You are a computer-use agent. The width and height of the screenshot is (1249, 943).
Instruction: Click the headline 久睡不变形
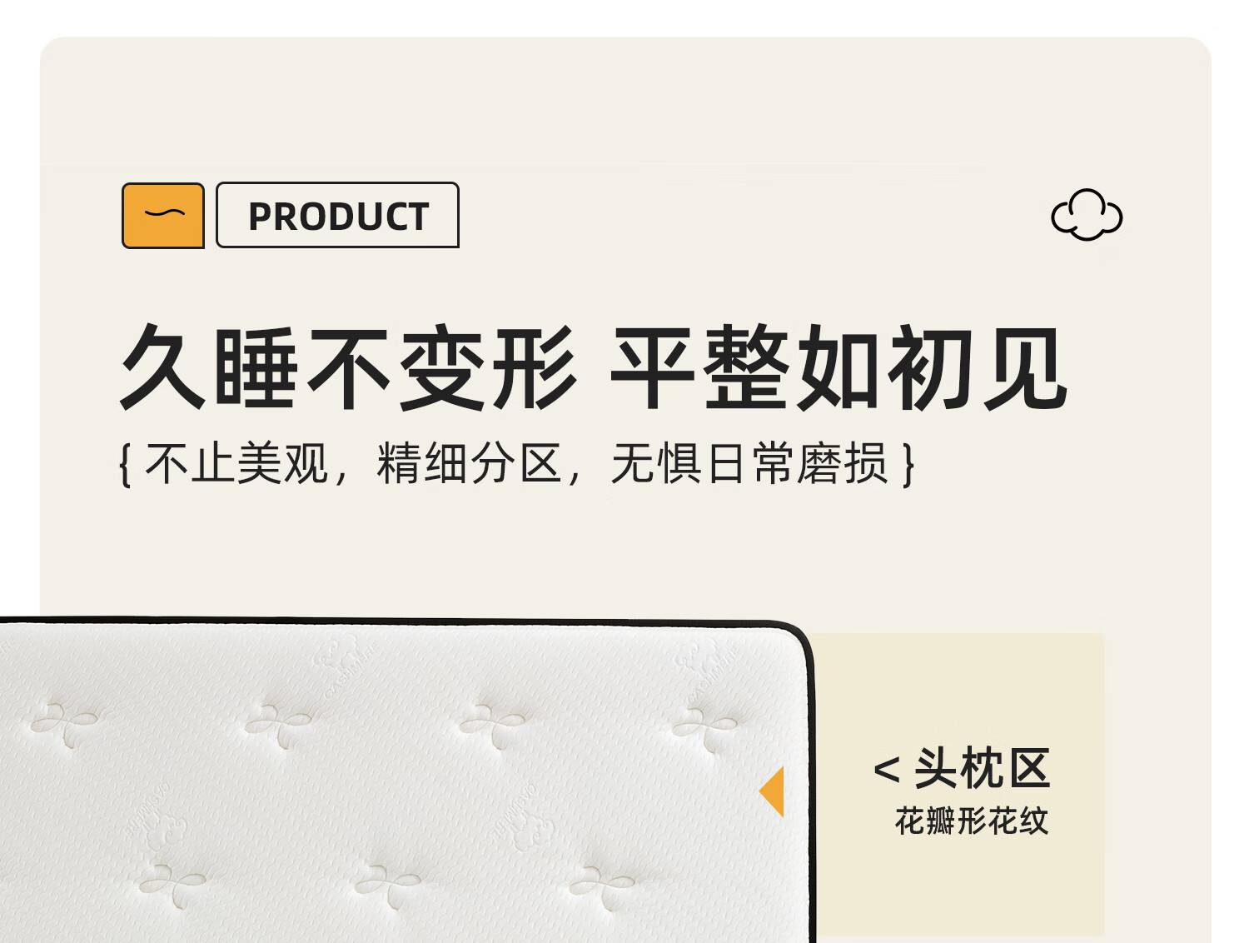[349, 368]
